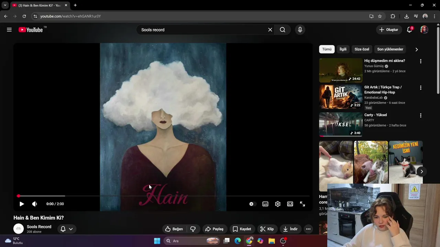Viewport: 440px width, 247px height.
Task: Open the Windows Start menu
Action: pyautogui.click(x=157, y=241)
